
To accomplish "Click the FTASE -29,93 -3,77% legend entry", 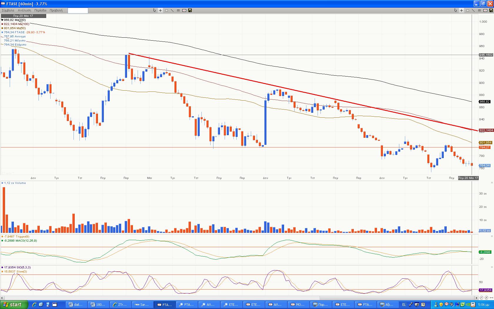I will 23,32.
